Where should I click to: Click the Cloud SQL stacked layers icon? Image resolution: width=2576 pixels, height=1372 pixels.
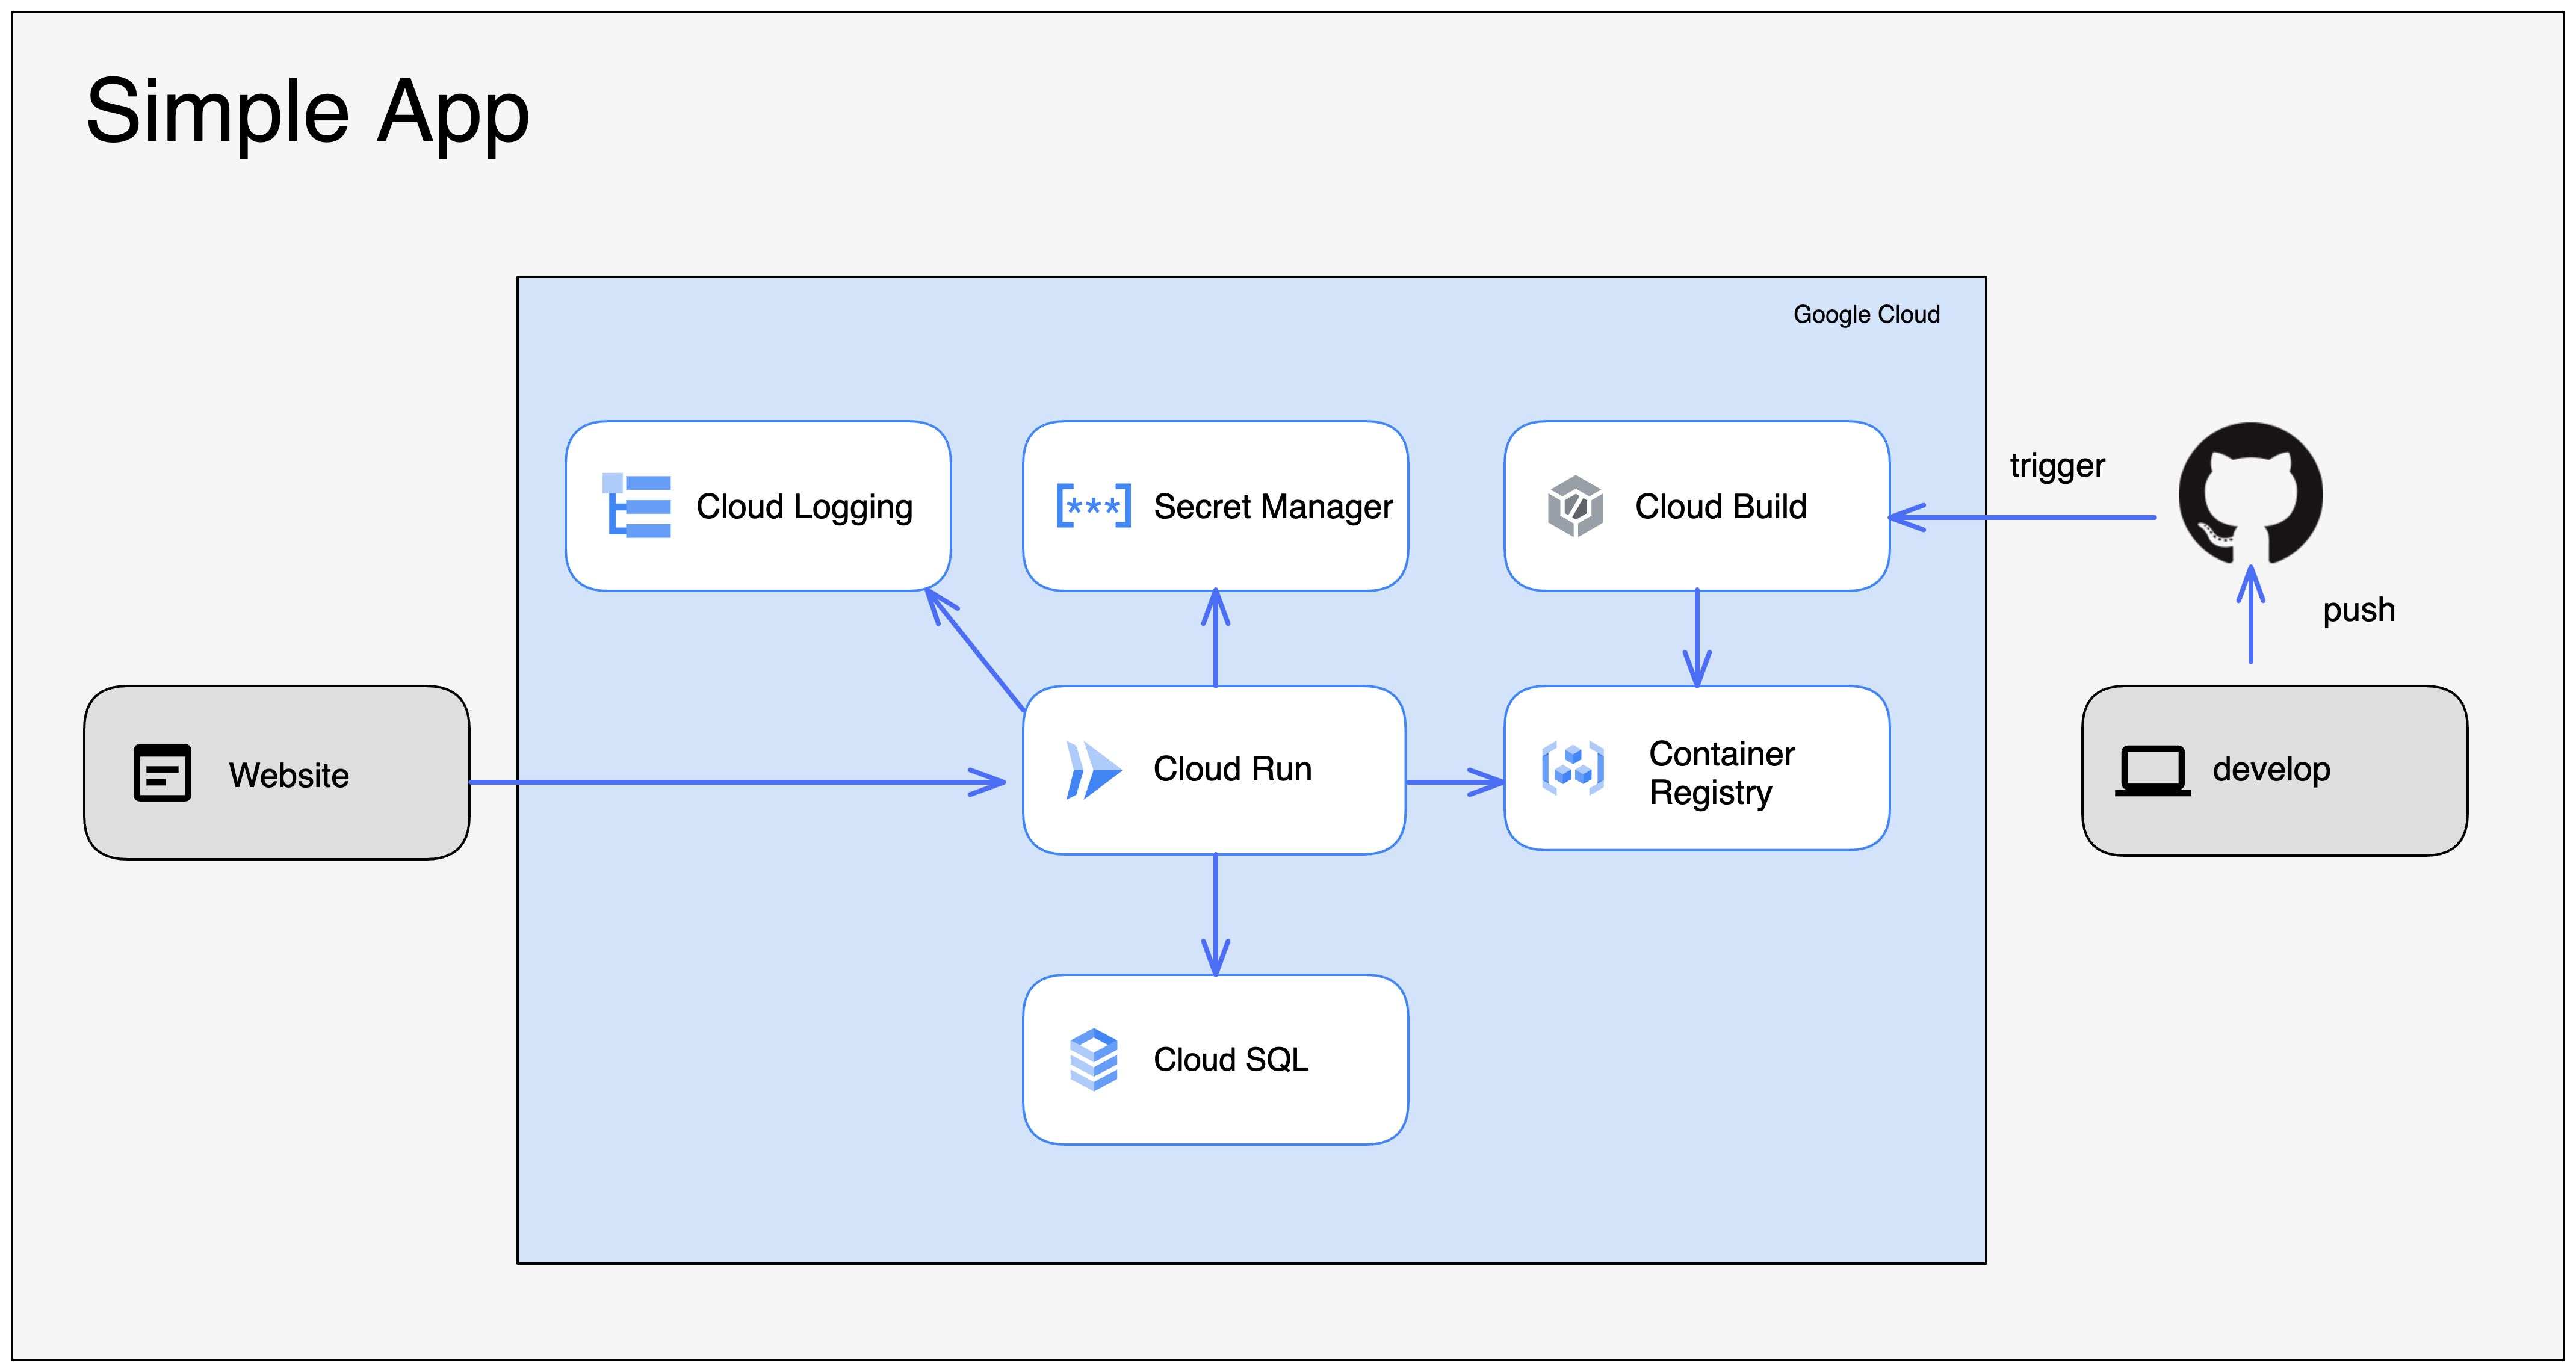[x=1093, y=1059]
